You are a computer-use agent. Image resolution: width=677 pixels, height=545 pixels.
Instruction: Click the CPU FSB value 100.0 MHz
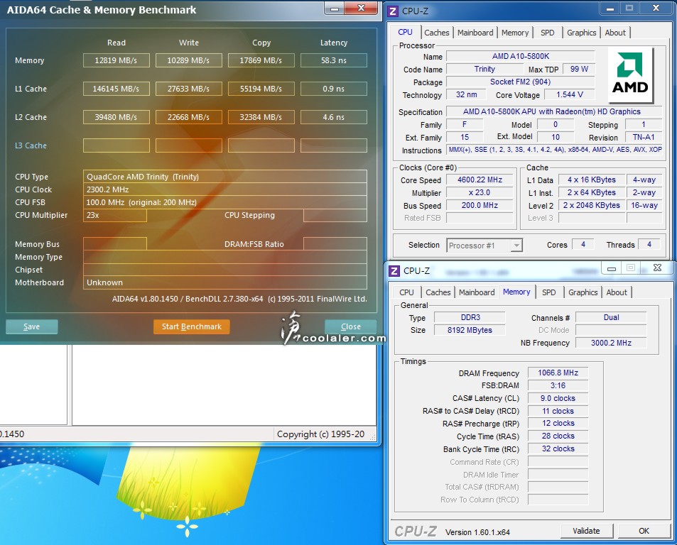click(x=225, y=202)
